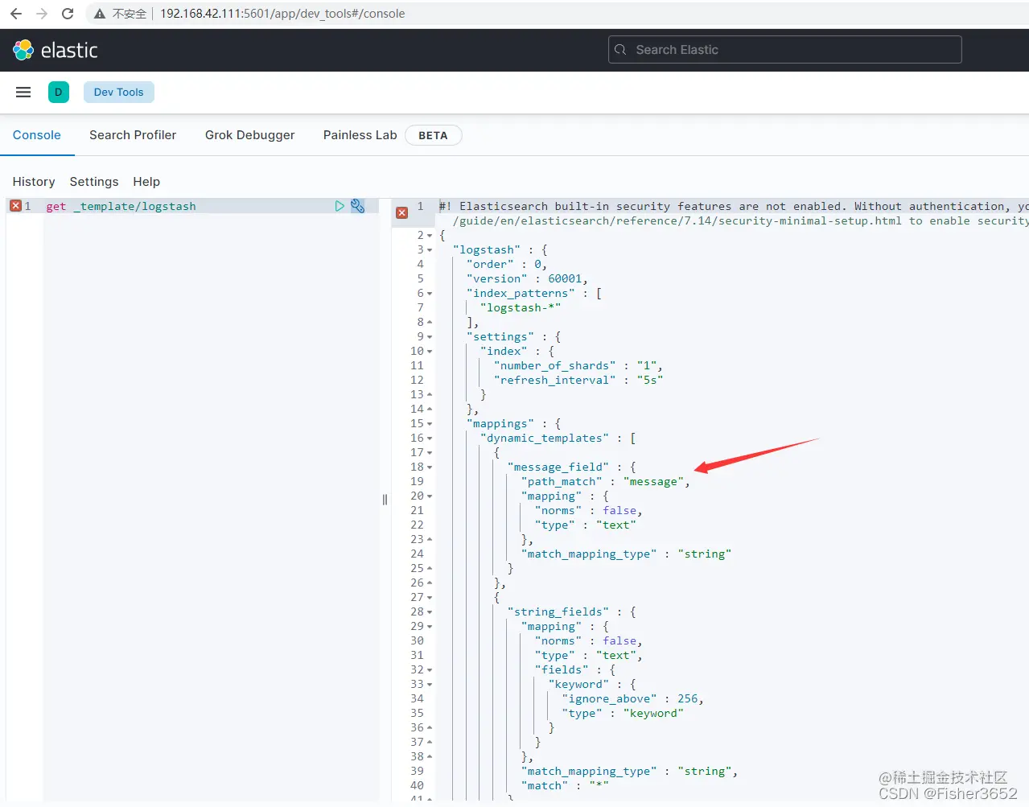Collapse message_field block at line 18
Image resolution: width=1029 pixels, height=807 pixels.
(430, 467)
